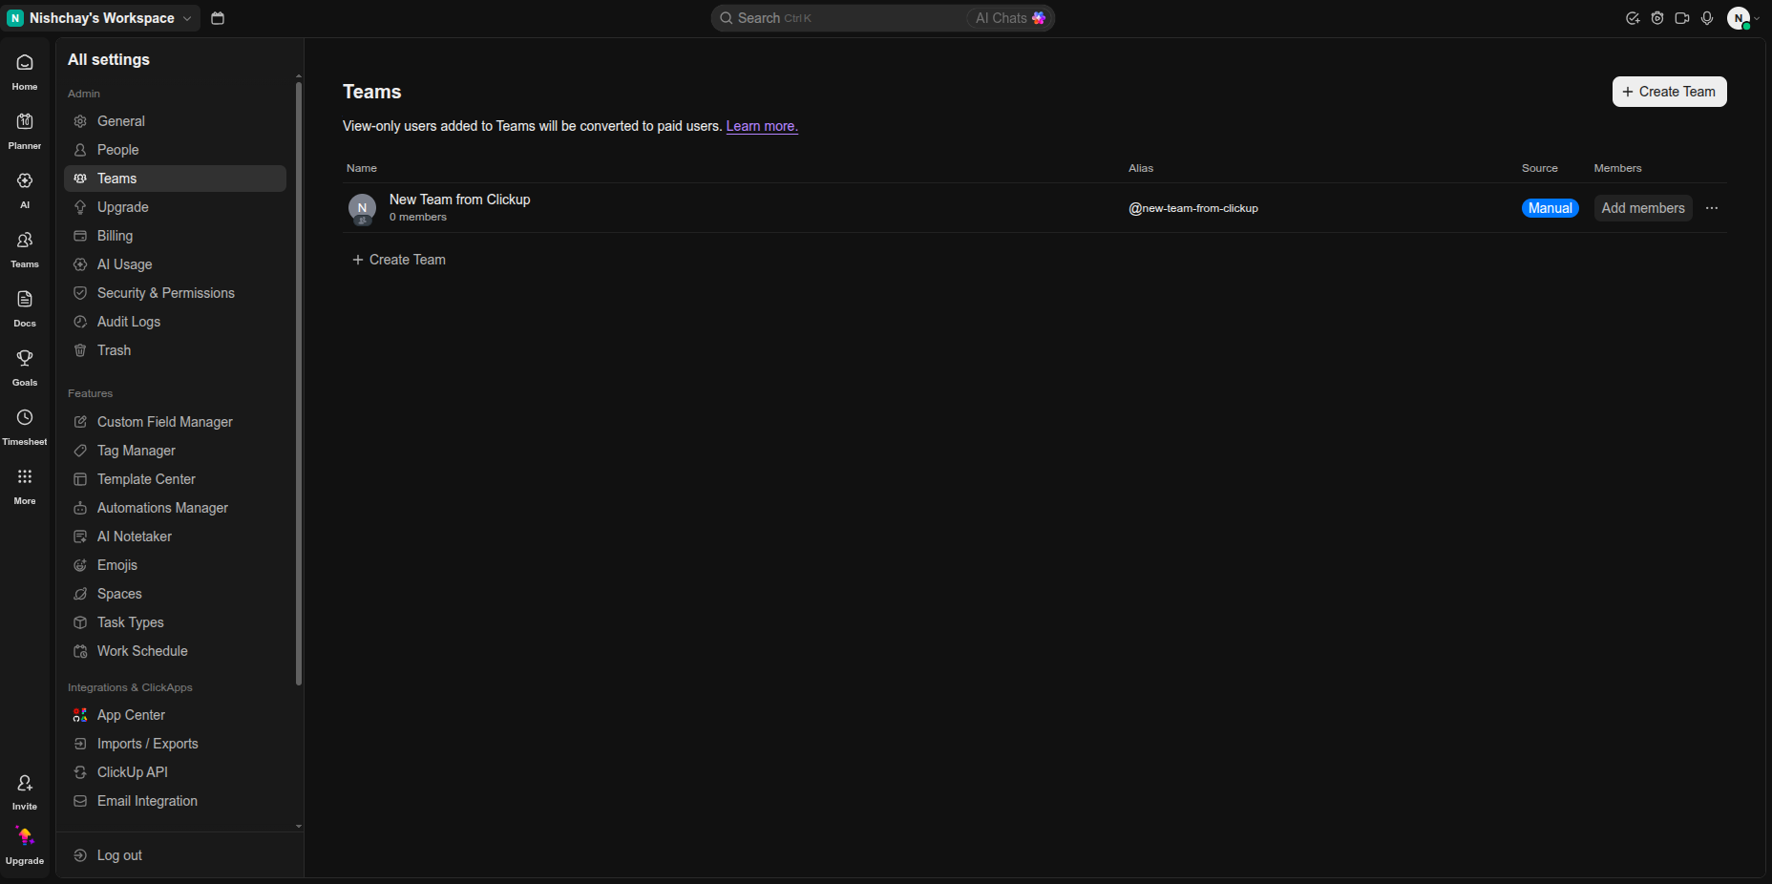Open the Home icon in the sidebar
Viewport: 1772px width, 884px height.
25,63
